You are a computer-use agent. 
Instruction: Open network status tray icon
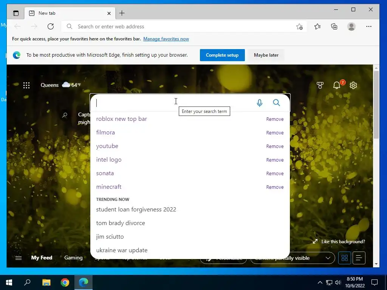tap(329, 282)
